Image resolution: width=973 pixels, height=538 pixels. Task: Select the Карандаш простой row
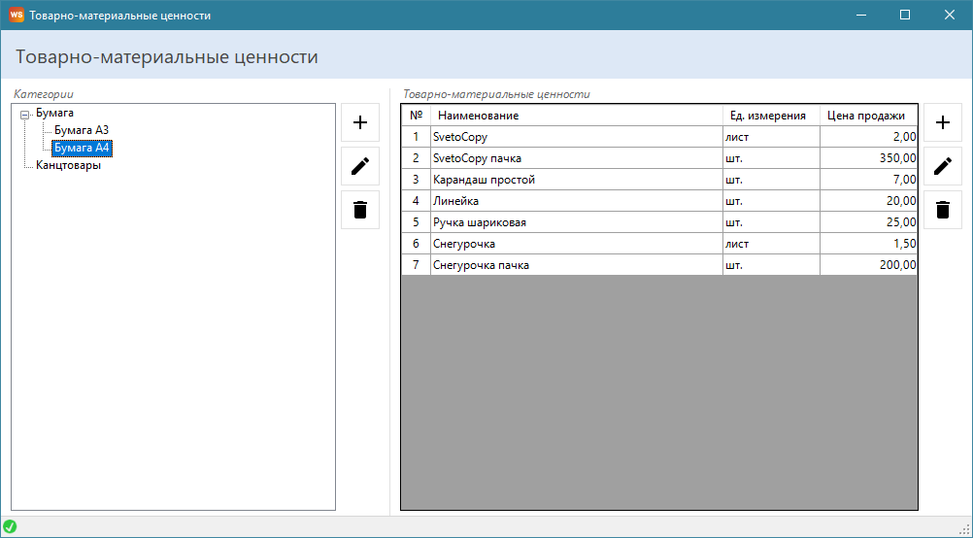click(x=484, y=180)
